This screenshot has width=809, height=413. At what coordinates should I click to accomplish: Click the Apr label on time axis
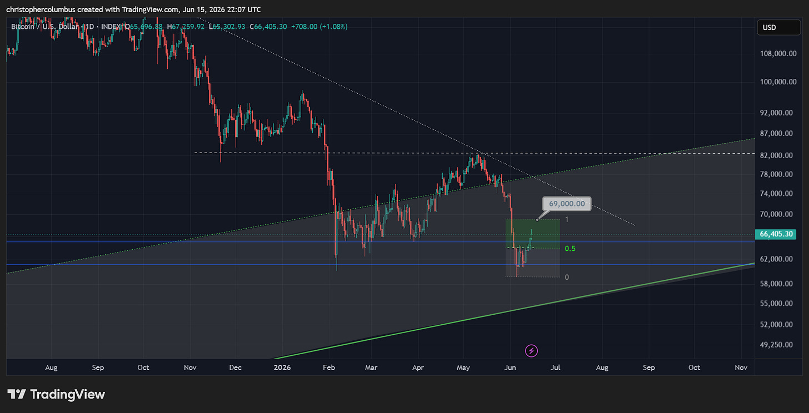point(418,367)
